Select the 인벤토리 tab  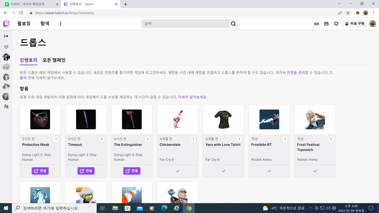[29, 60]
